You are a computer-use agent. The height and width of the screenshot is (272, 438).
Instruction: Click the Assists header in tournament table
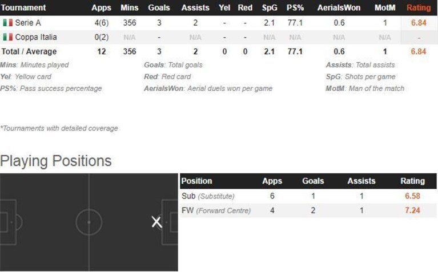tap(195, 7)
